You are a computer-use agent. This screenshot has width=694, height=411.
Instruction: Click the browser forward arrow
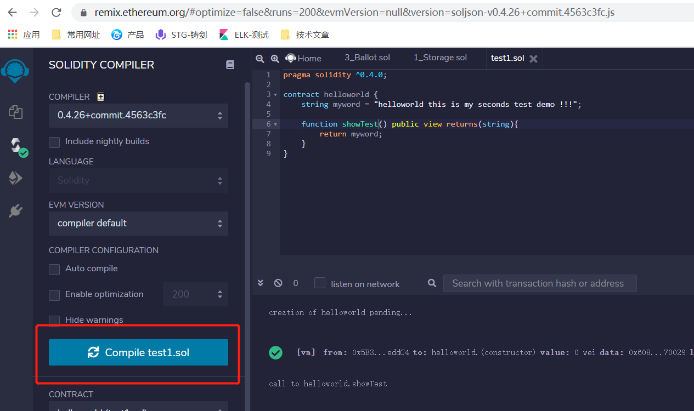click(x=34, y=12)
